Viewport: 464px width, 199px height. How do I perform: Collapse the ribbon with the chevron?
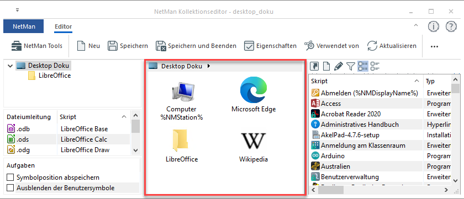pyautogui.click(x=416, y=26)
